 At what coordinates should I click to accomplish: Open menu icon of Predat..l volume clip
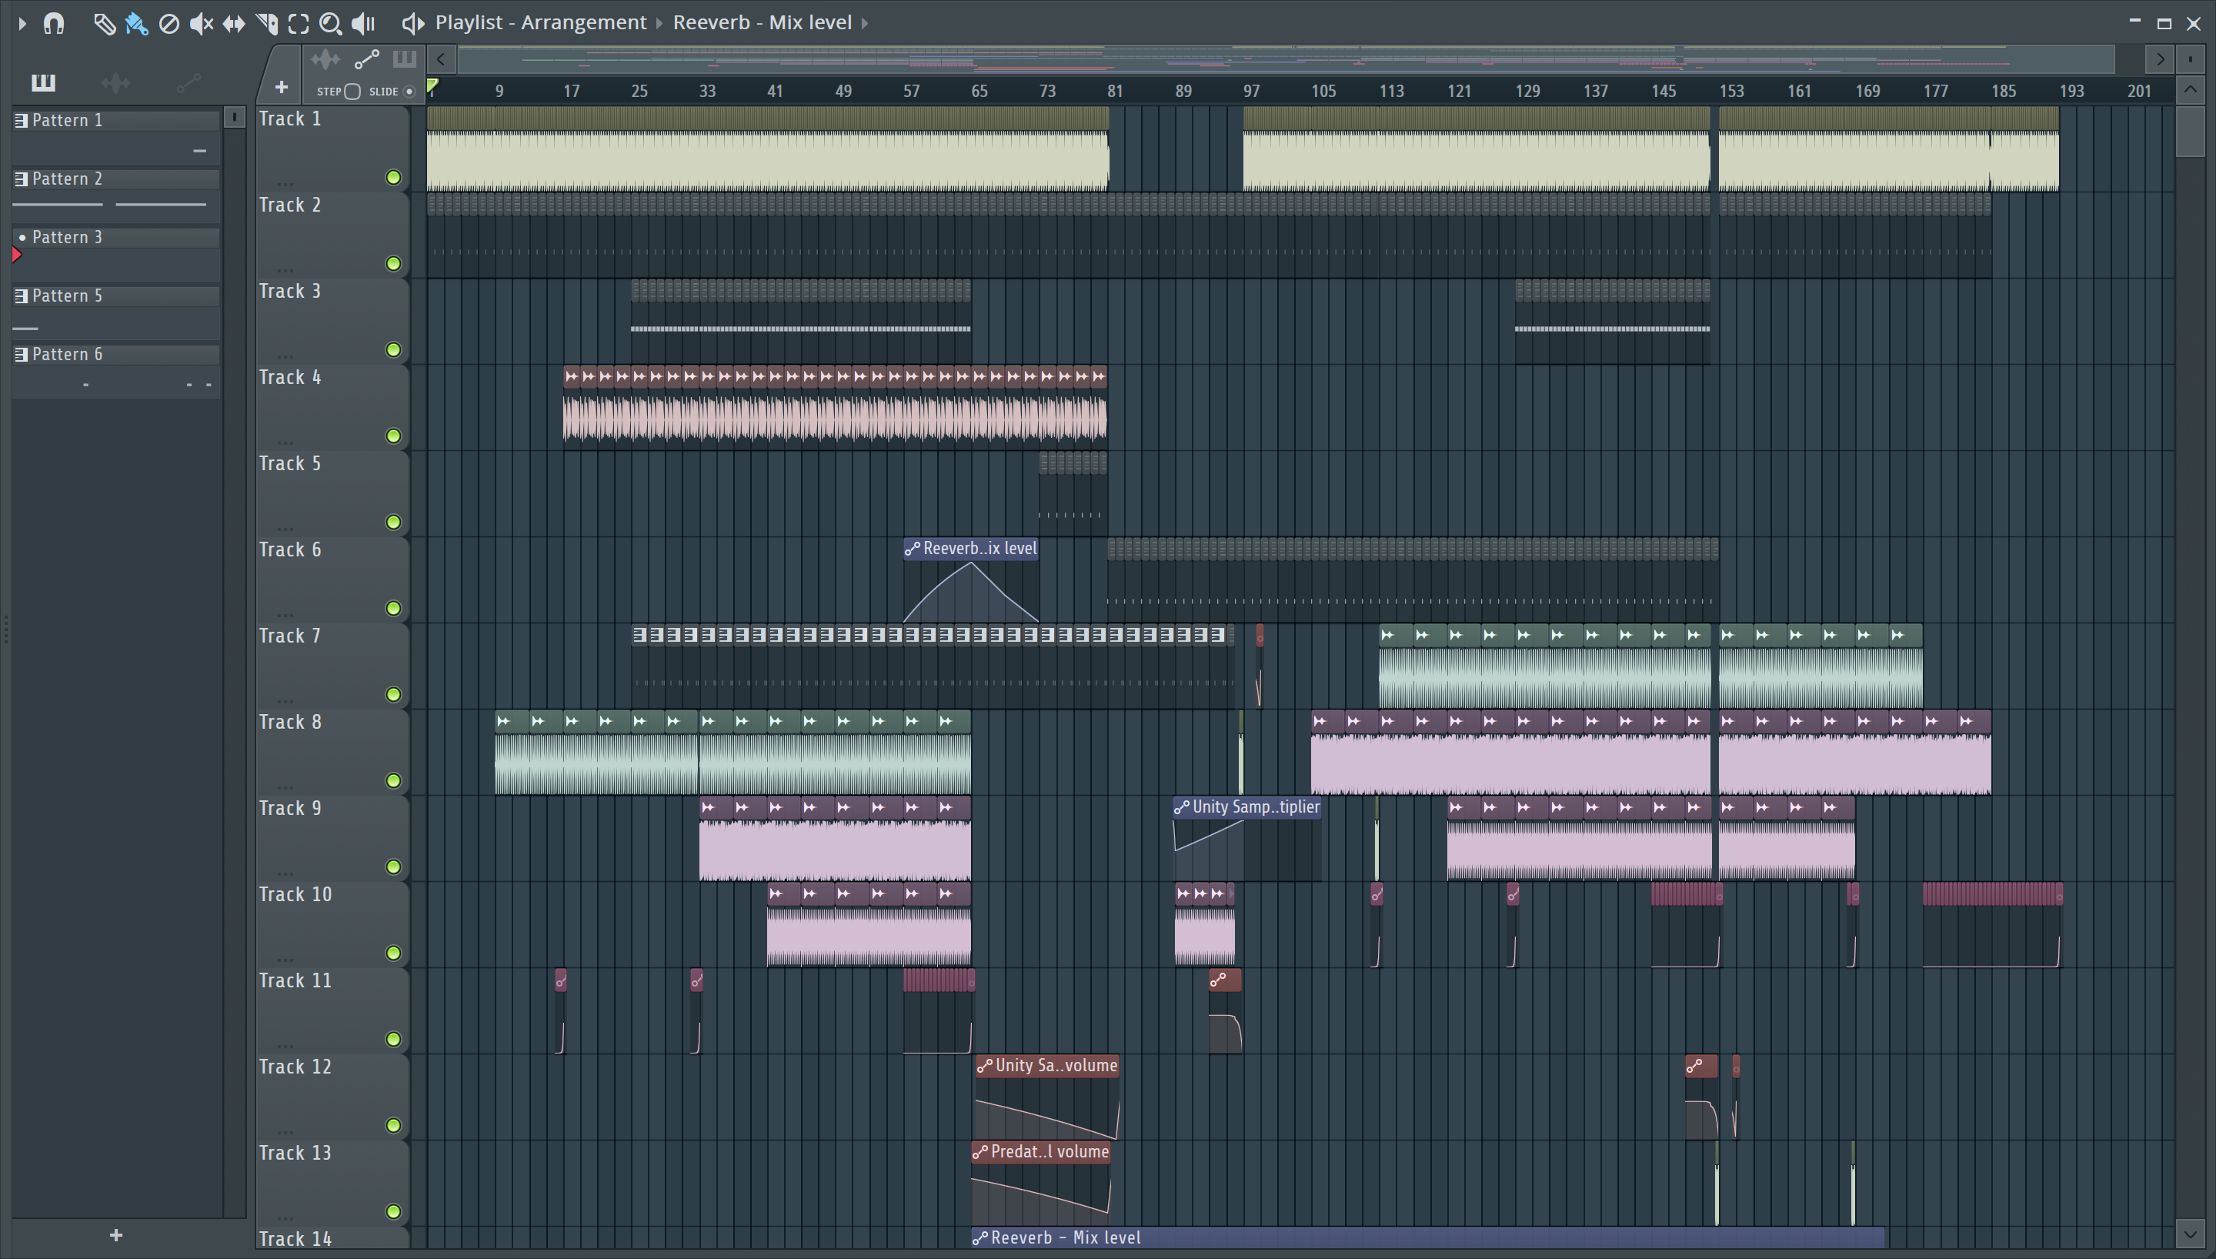[980, 1153]
